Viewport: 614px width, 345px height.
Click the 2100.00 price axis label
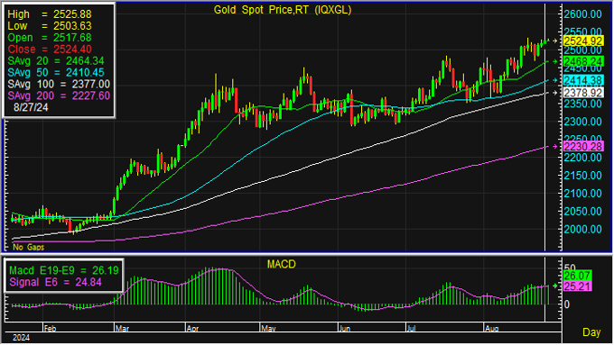click(582, 194)
